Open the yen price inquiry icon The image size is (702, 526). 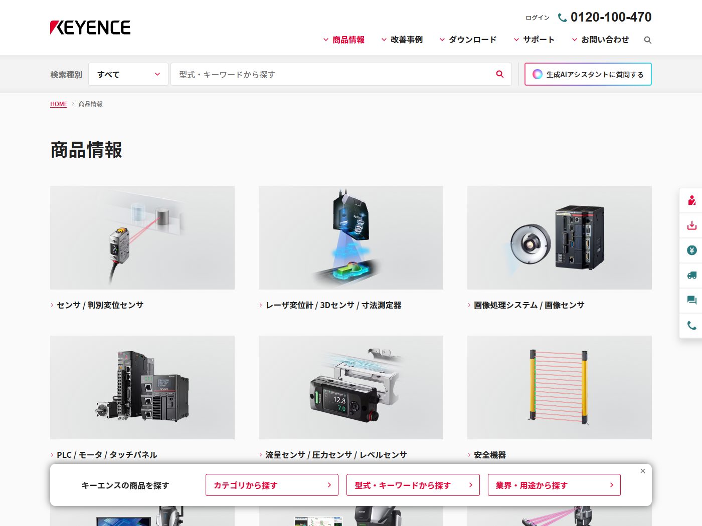(x=691, y=250)
